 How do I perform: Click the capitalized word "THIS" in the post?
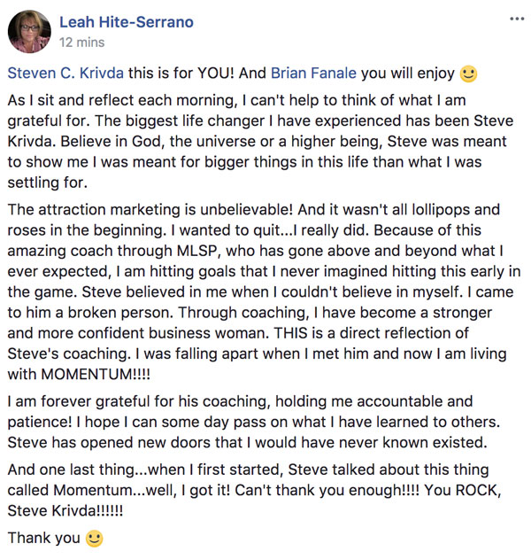290,333
